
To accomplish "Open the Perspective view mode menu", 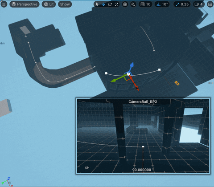I will (25, 4).
